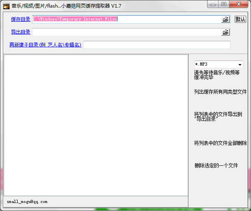Click inside the empty file list area
Viewport: 251px width, 211px height.
pos(96,124)
